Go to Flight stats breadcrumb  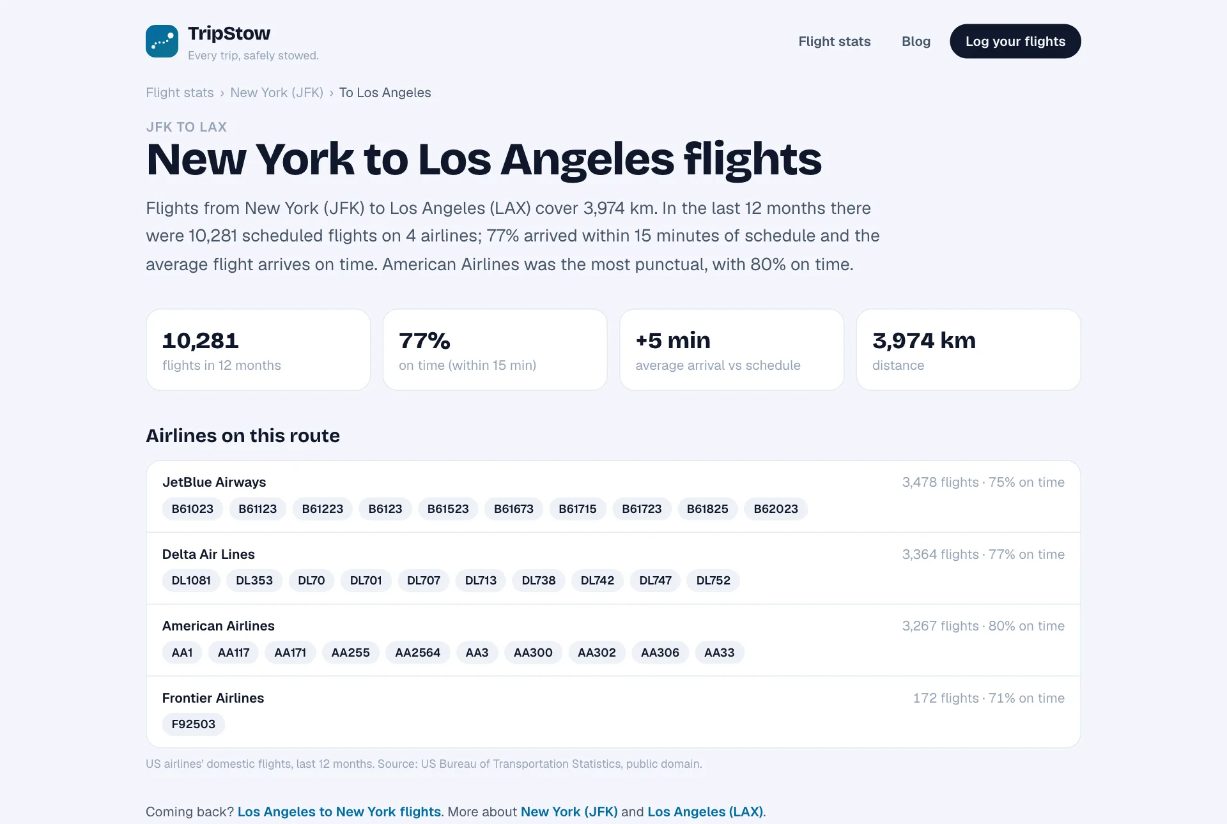coord(180,93)
